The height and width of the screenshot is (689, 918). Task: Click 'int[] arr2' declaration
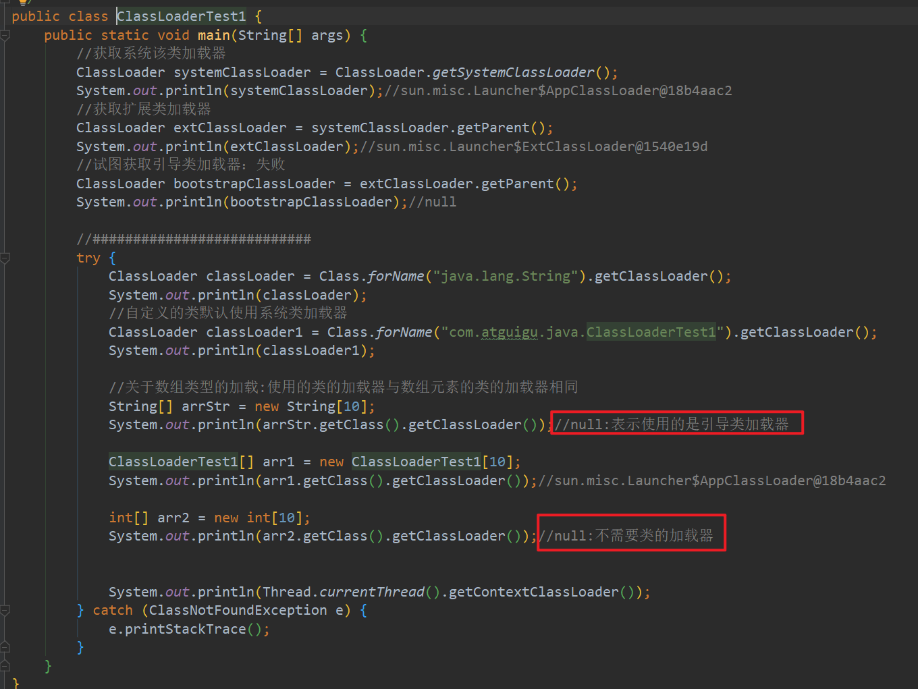tap(149, 518)
